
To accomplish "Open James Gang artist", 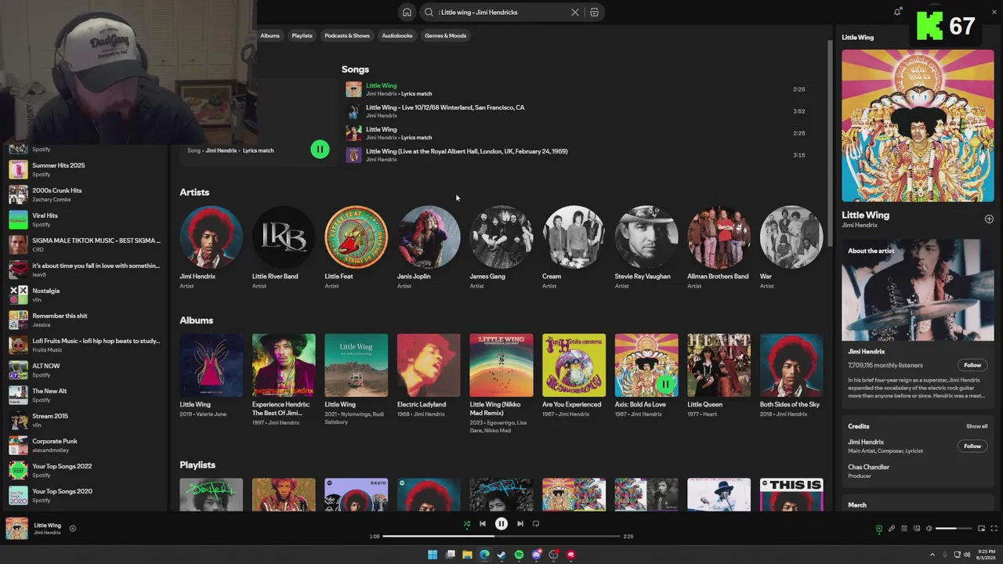I will point(501,237).
